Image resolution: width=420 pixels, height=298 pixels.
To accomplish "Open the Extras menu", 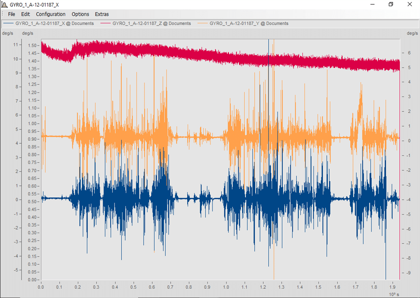I will (x=102, y=14).
